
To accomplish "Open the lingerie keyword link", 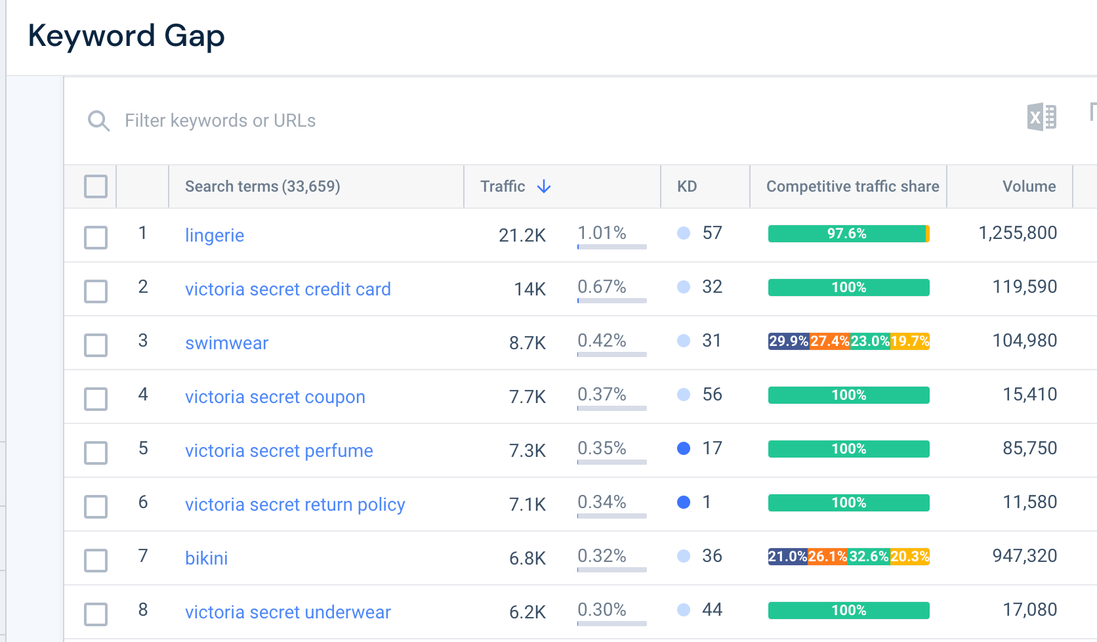I will [x=215, y=235].
